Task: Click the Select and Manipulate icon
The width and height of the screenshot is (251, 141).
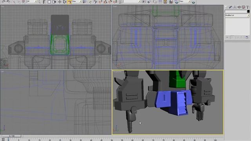Action: click(x=90, y=2)
